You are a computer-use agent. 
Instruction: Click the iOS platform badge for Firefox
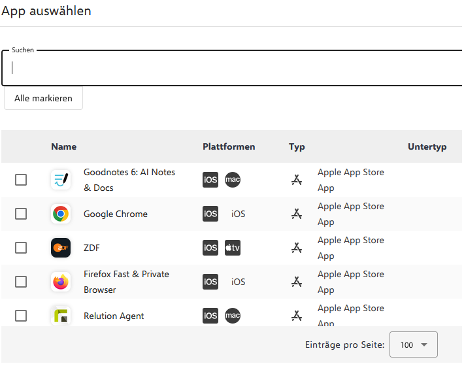point(210,282)
